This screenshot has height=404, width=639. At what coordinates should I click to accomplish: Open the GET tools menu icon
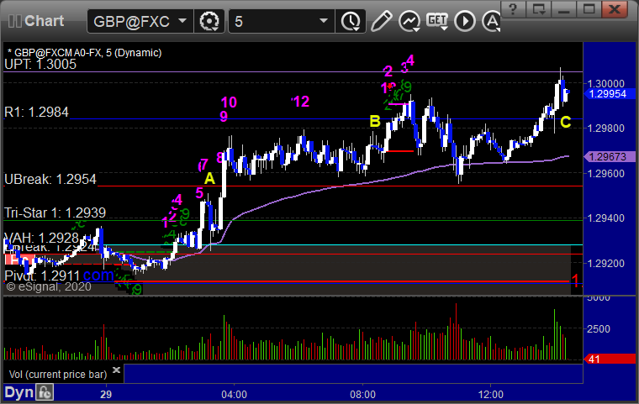click(437, 21)
